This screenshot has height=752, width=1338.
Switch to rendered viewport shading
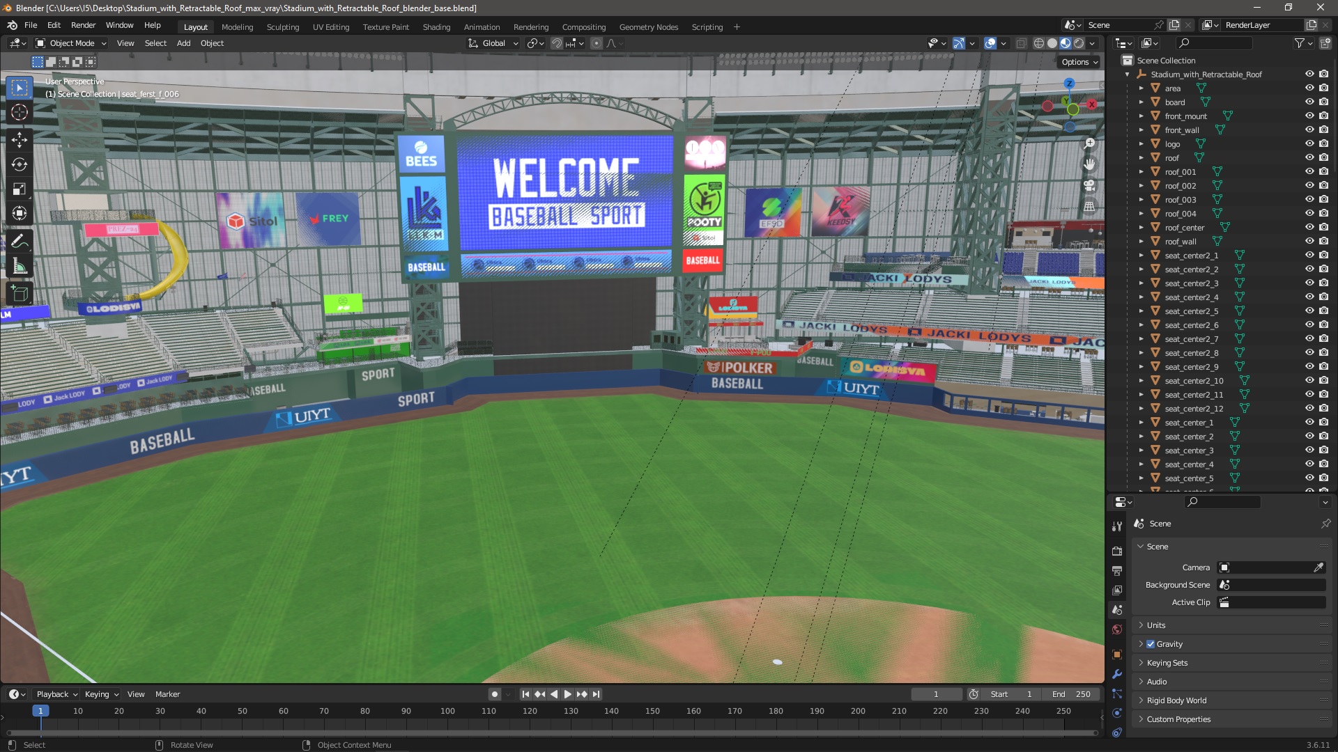click(1079, 43)
